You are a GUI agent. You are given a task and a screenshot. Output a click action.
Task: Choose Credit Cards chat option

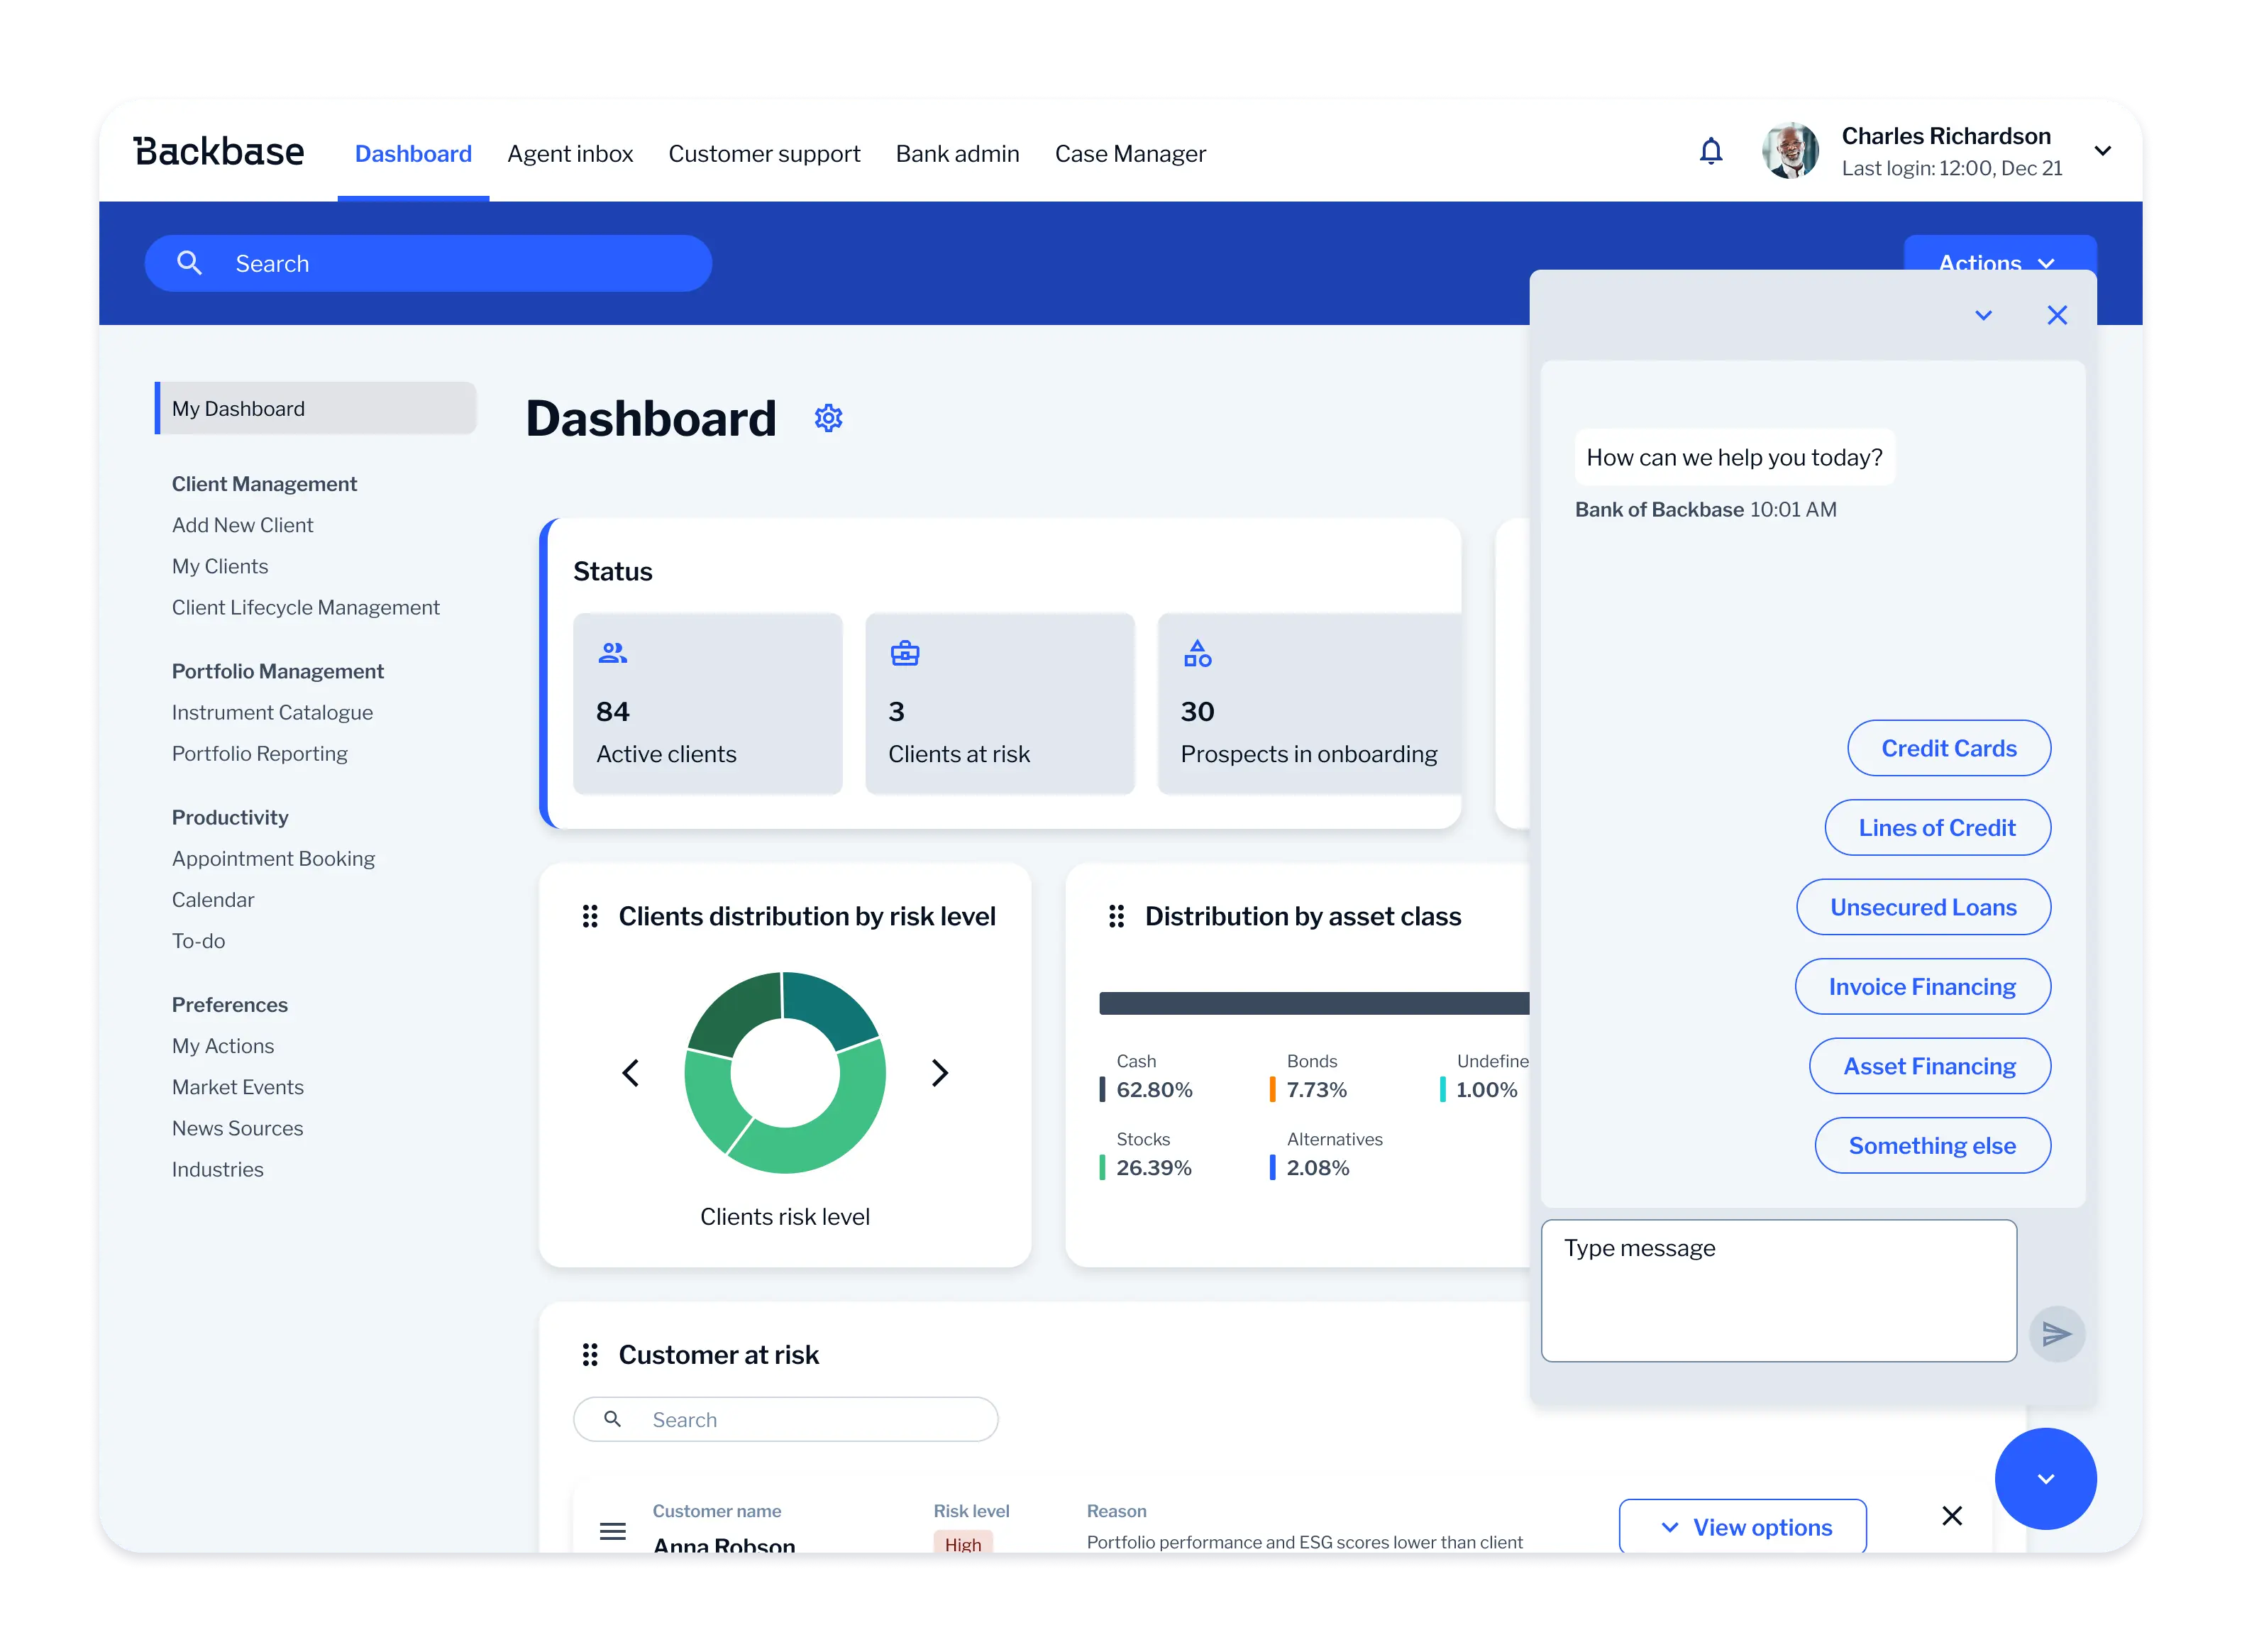point(1948,748)
